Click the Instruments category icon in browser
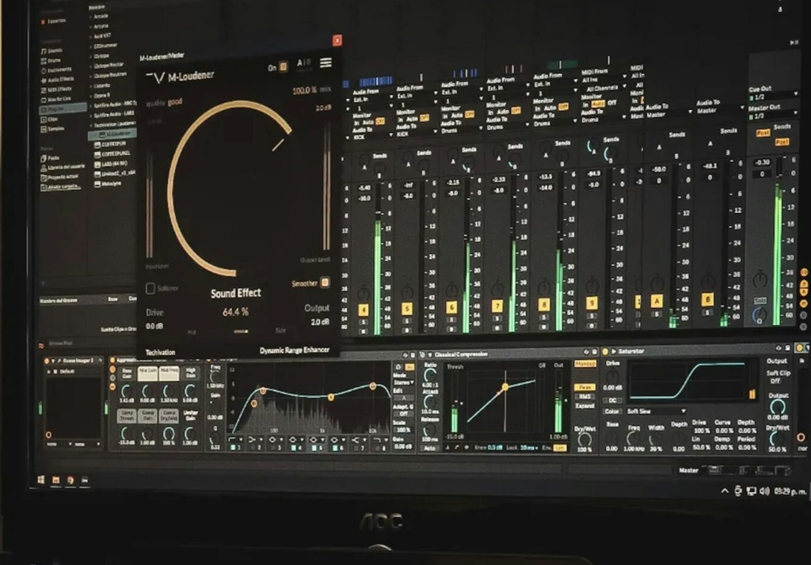Viewport: 811px width, 565px height. (44, 70)
